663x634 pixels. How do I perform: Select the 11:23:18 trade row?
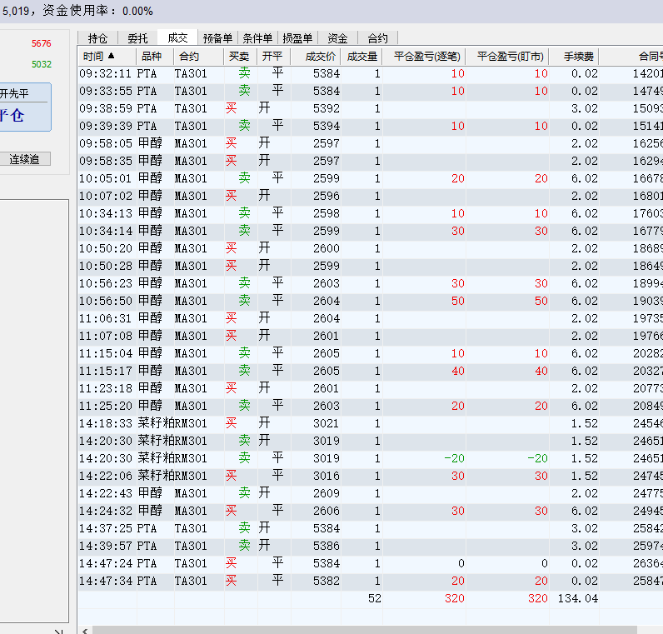[x=371, y=388]
